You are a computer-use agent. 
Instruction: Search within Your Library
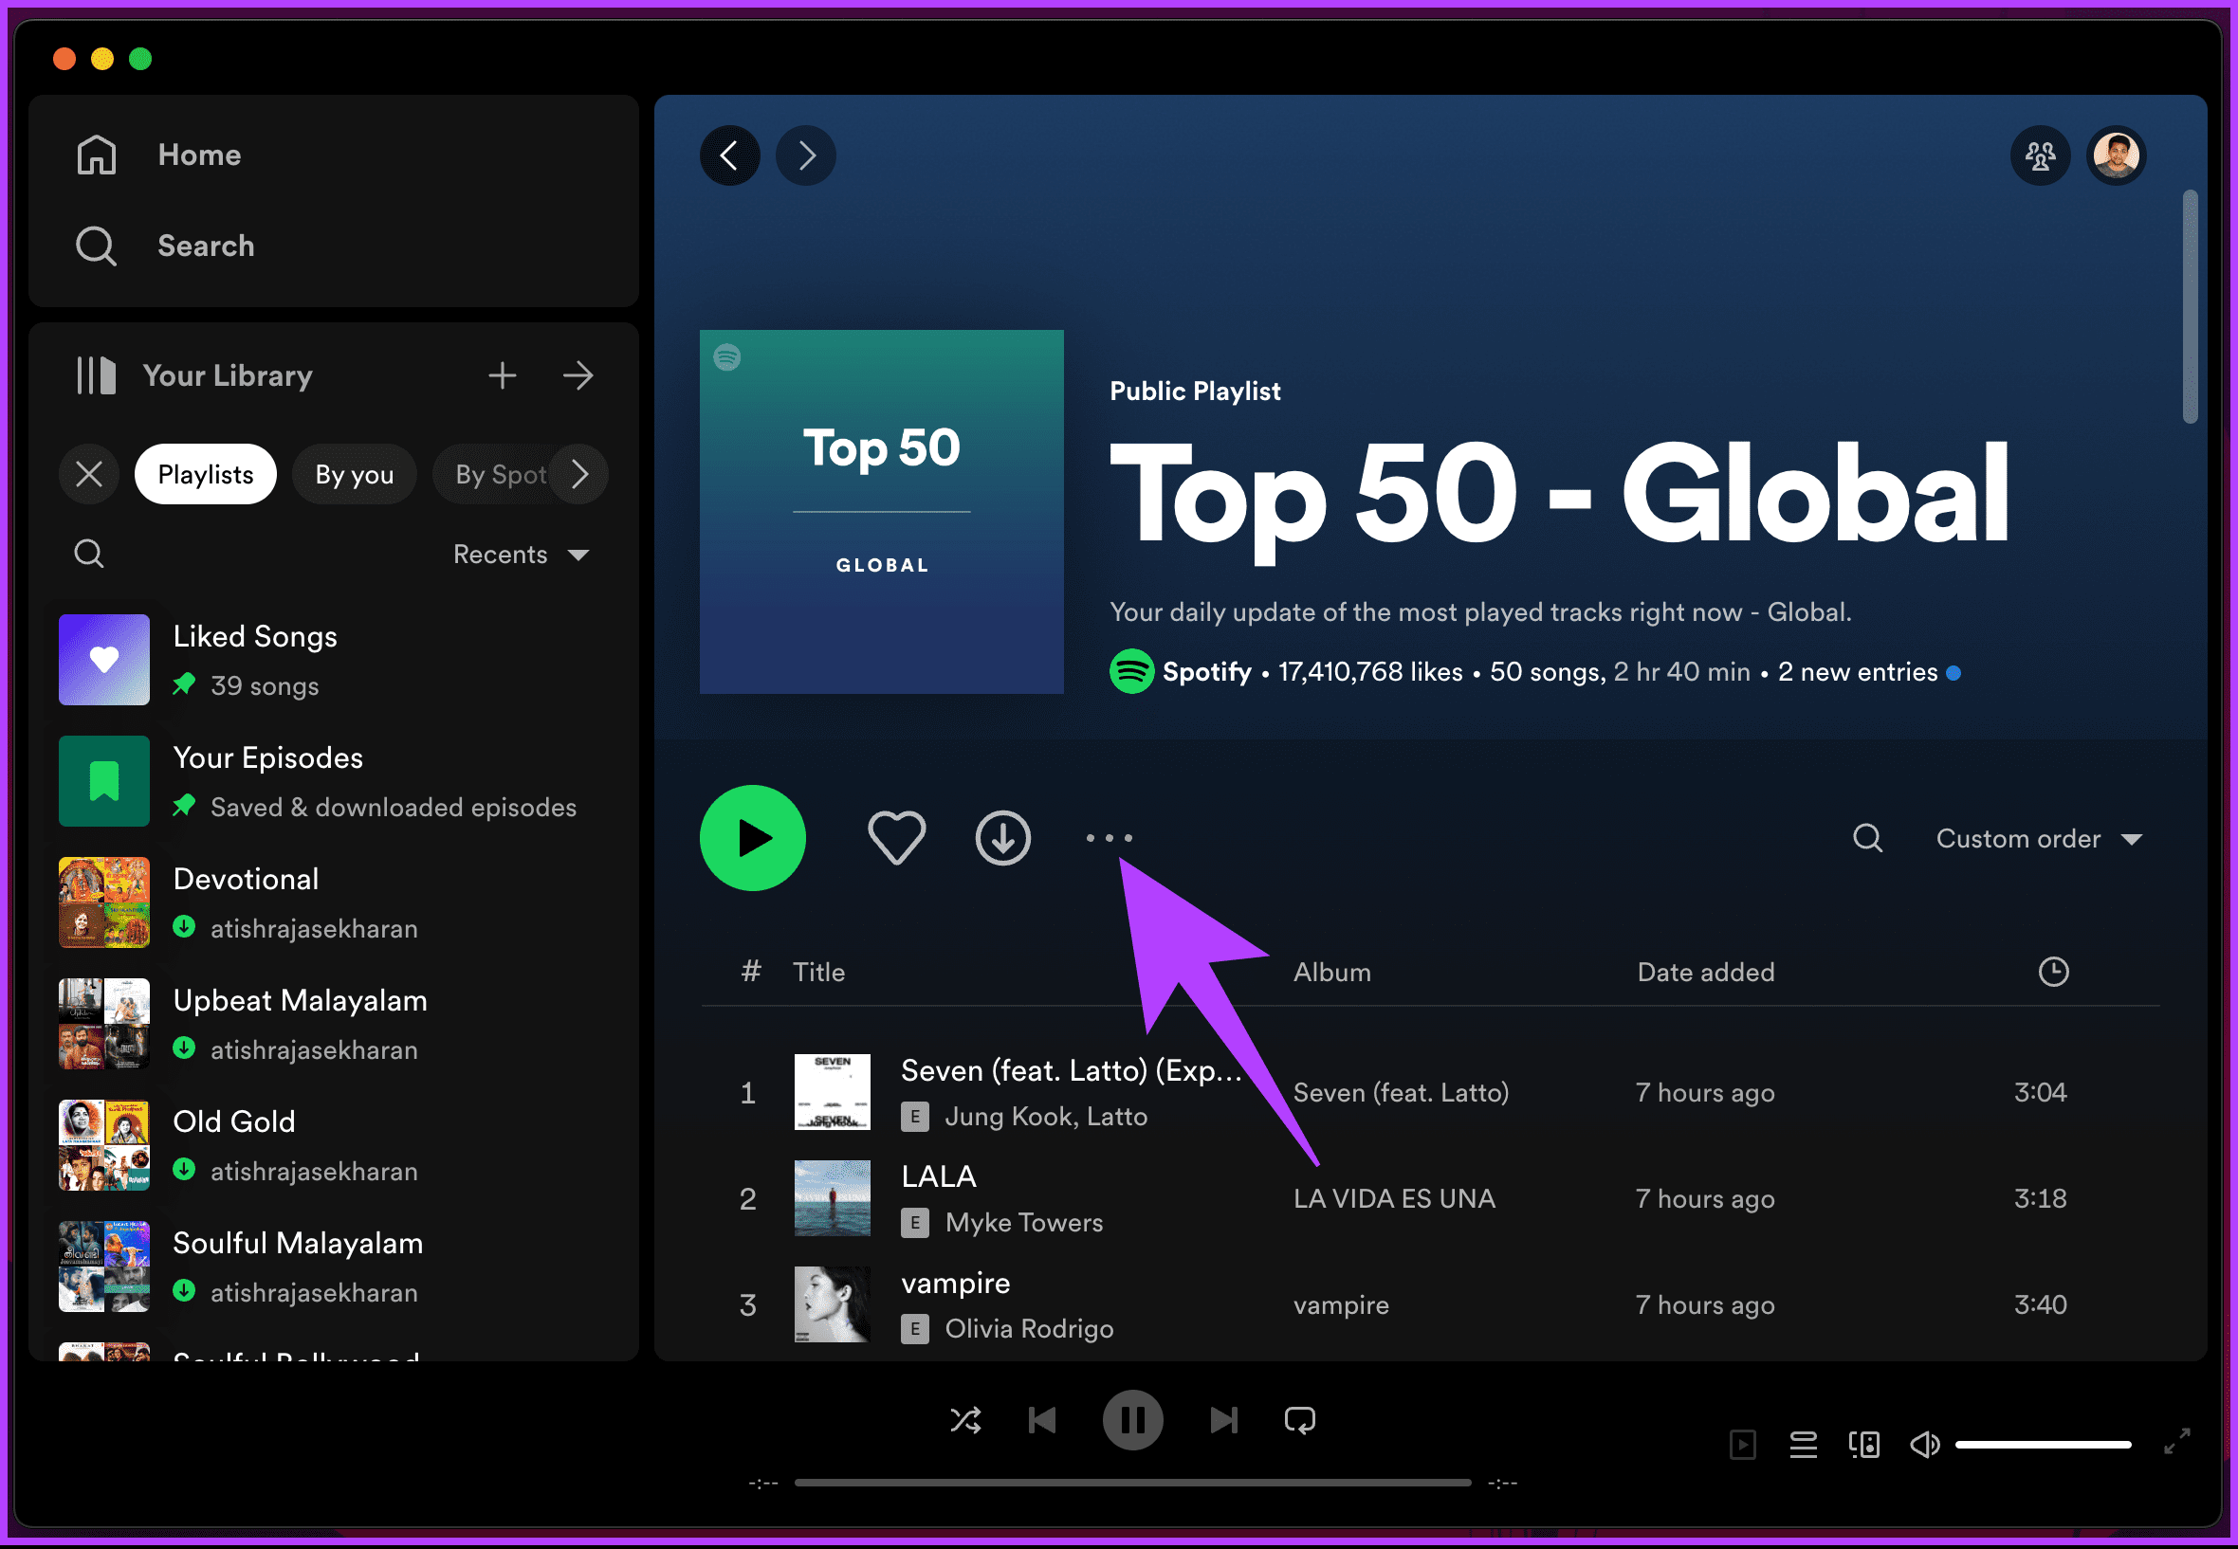pos(89,554)
